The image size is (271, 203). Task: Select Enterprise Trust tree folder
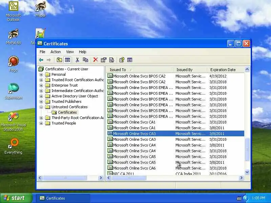[x=64, y=85]
